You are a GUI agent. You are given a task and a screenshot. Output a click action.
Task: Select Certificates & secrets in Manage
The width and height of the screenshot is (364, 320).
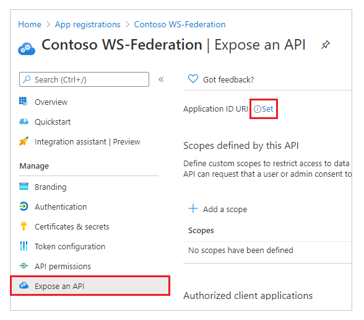pos(72,227)
